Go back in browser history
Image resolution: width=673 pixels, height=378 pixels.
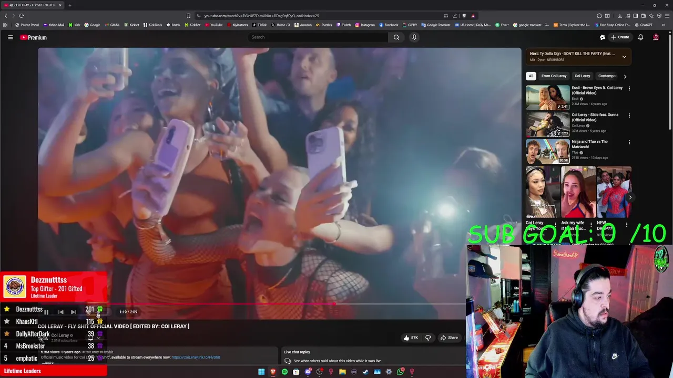click(6, 16)
